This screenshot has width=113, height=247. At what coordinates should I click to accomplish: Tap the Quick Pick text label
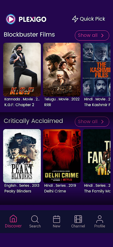[92, 19]
